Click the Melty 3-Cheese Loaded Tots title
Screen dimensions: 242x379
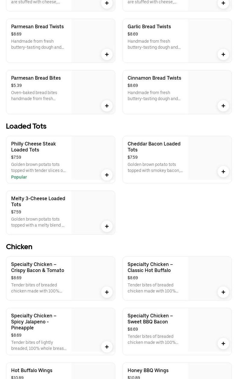click(x=38, y=201)
